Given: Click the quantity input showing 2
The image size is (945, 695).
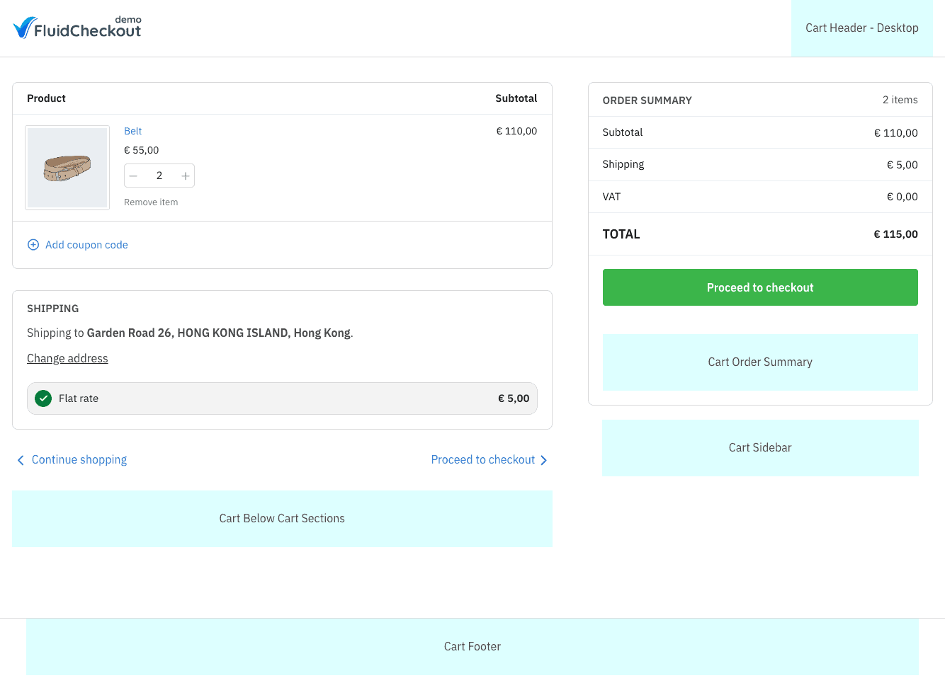Looking at the screenshot, I should [159, 176].
